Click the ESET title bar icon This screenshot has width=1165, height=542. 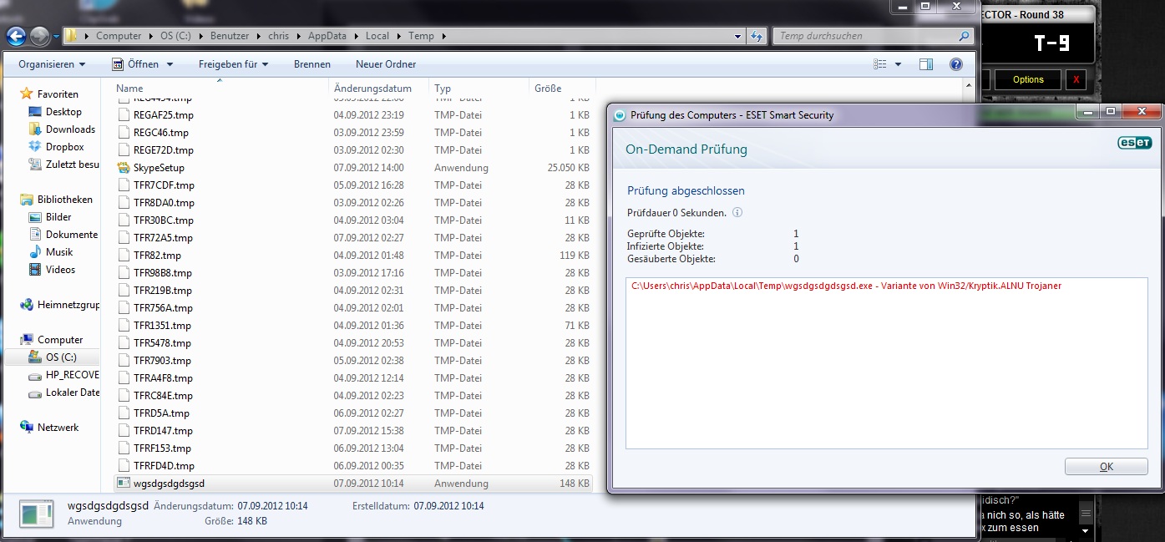point(619,115)
